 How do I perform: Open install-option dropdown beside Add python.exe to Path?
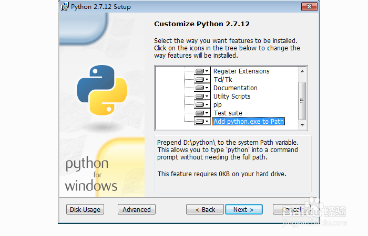click(x=202, y=121)
